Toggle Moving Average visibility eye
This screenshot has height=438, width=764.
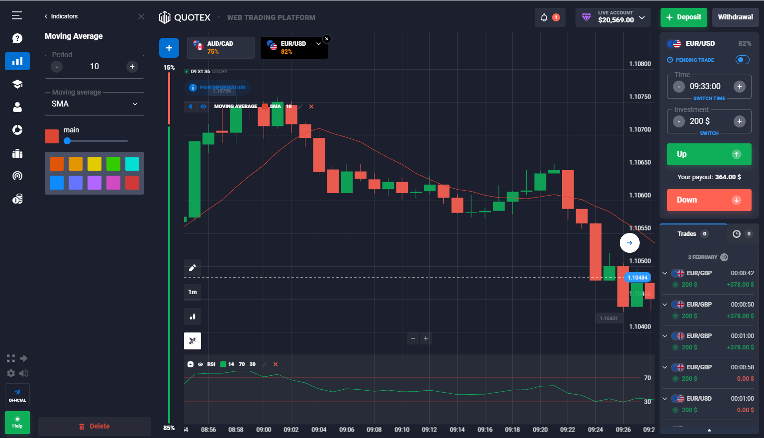(x=203, y=107)
